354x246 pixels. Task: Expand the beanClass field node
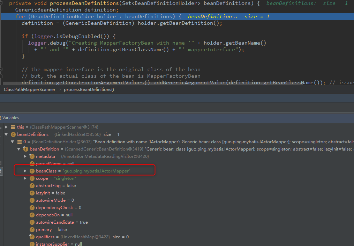[25, 171]
